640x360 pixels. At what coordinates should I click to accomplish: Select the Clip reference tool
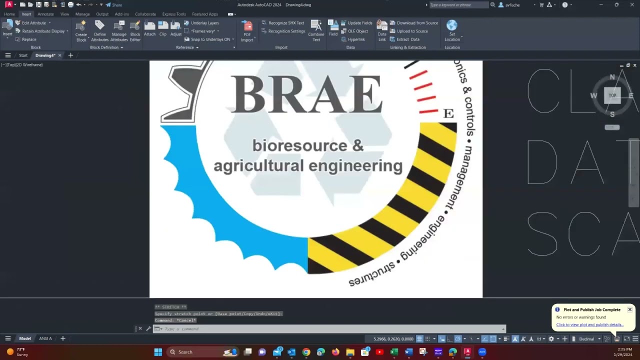163,28
